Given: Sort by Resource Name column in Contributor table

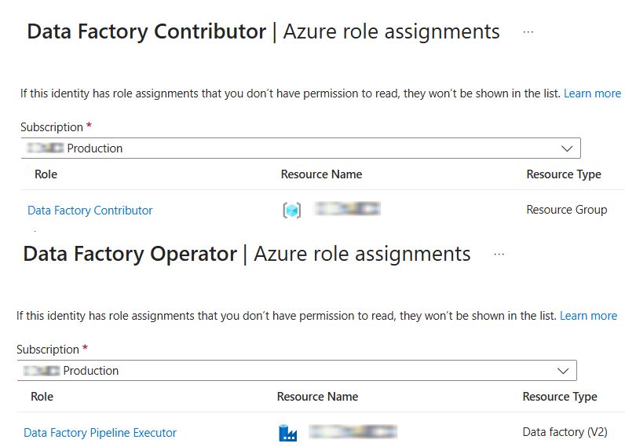Looking at the screenshot, I should click(321, 174).
